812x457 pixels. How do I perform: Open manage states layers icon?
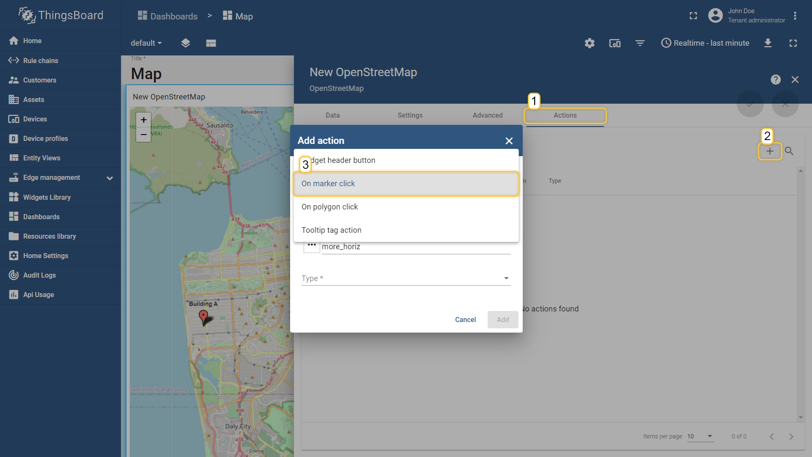(x=186, y=43)
